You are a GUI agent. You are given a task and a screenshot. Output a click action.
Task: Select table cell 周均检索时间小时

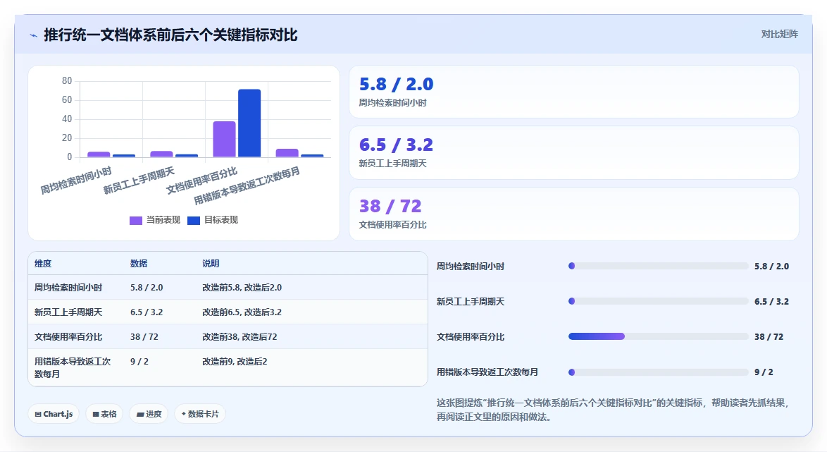point(68,288)
